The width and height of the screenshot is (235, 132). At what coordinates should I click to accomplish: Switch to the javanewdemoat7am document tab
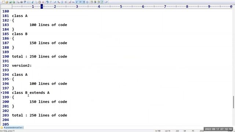[14, 128]
